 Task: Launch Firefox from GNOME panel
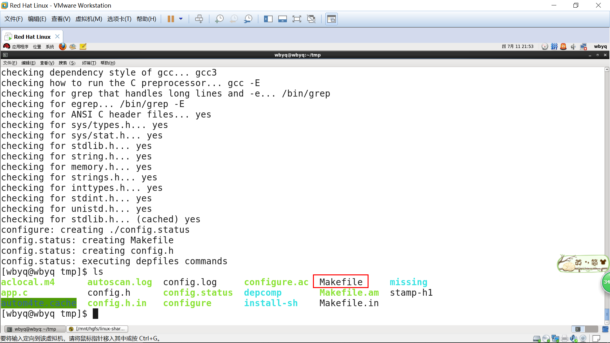(x=63, y=47)
